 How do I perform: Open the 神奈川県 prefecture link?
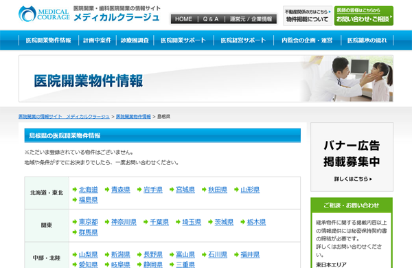point(124,222)
